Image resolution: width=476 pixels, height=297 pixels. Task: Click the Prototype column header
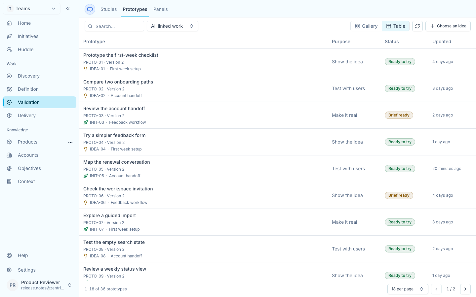pos(94,42)
